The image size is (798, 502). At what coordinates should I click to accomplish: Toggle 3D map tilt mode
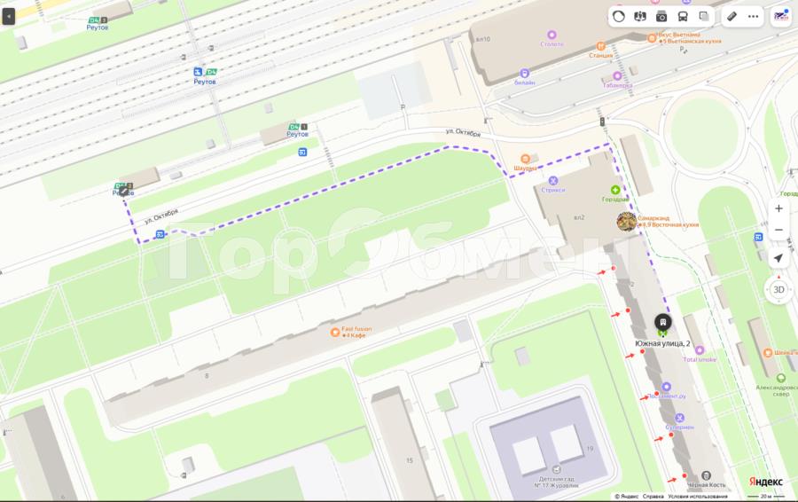pyautogui.click(x=778, y=290)
